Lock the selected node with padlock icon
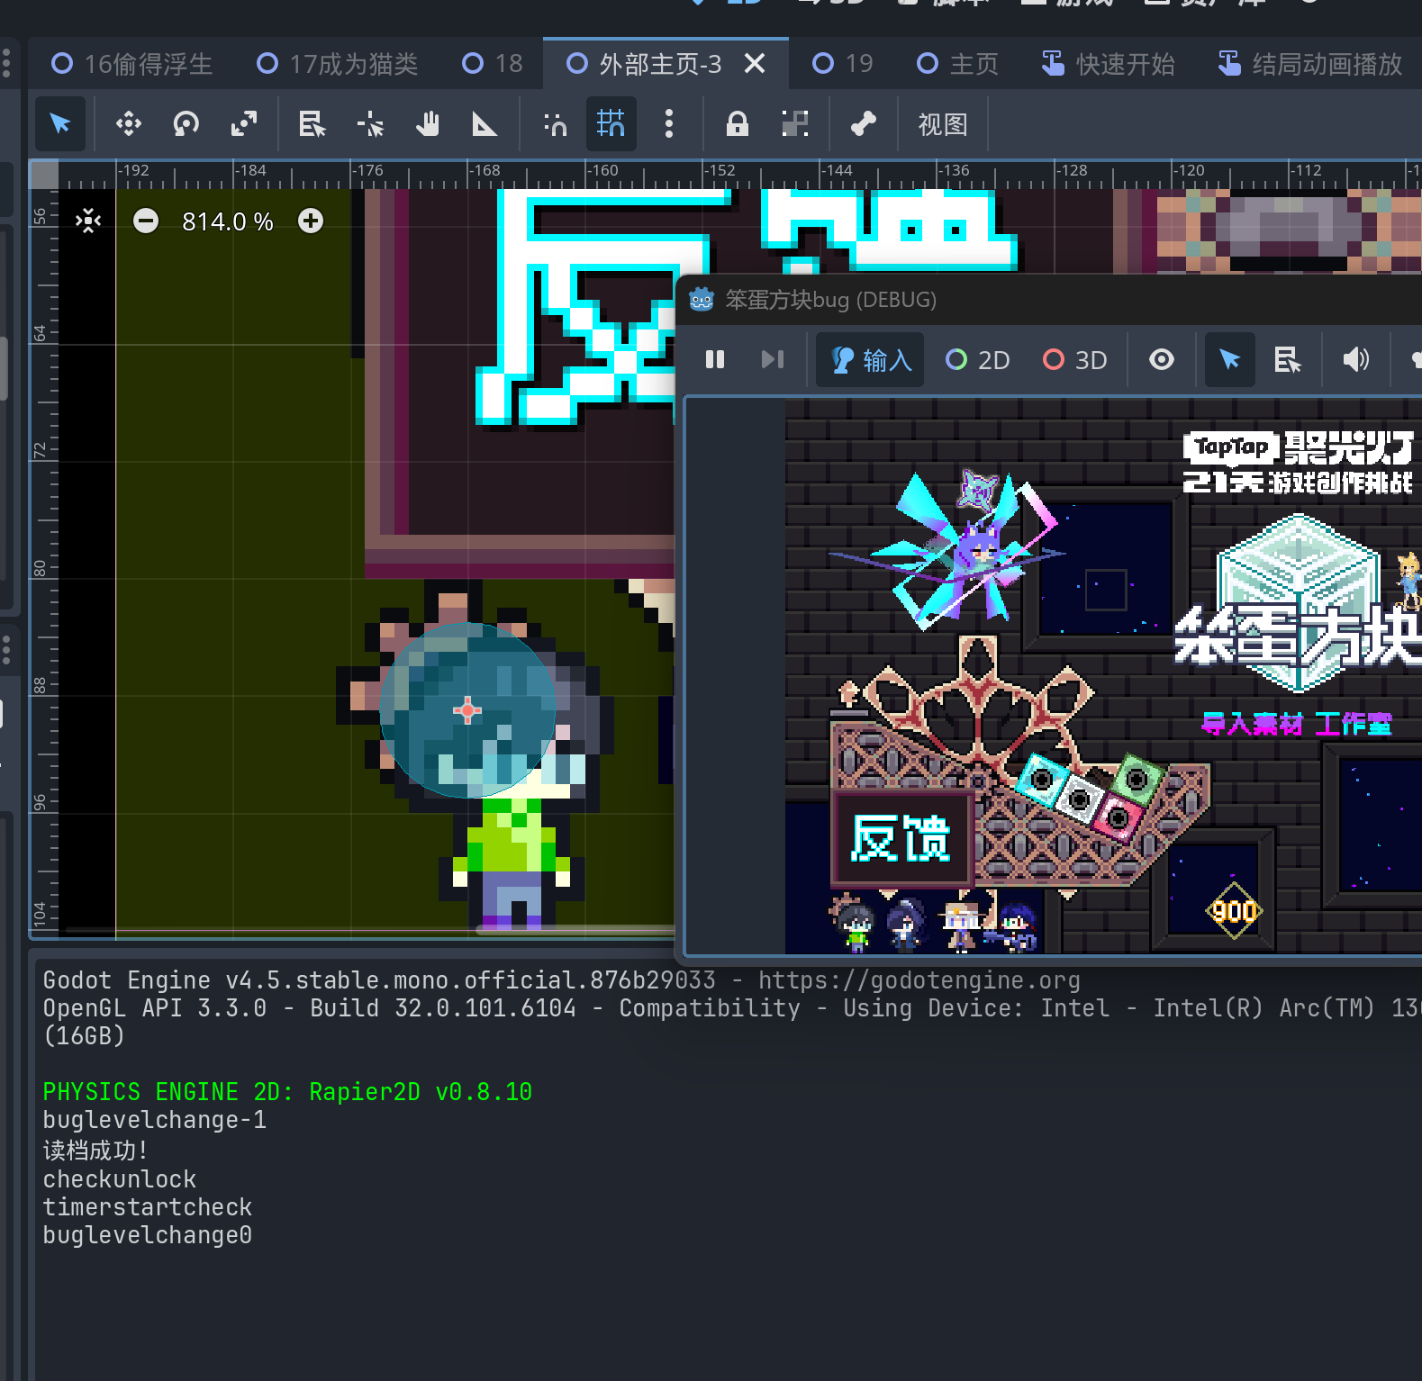Image resolution: width=1422 pixels, height=1381 pixels. coord(738,123)
